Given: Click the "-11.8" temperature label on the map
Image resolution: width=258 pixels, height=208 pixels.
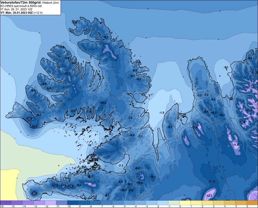Looking at the screenshot, I should pos(236,145).
